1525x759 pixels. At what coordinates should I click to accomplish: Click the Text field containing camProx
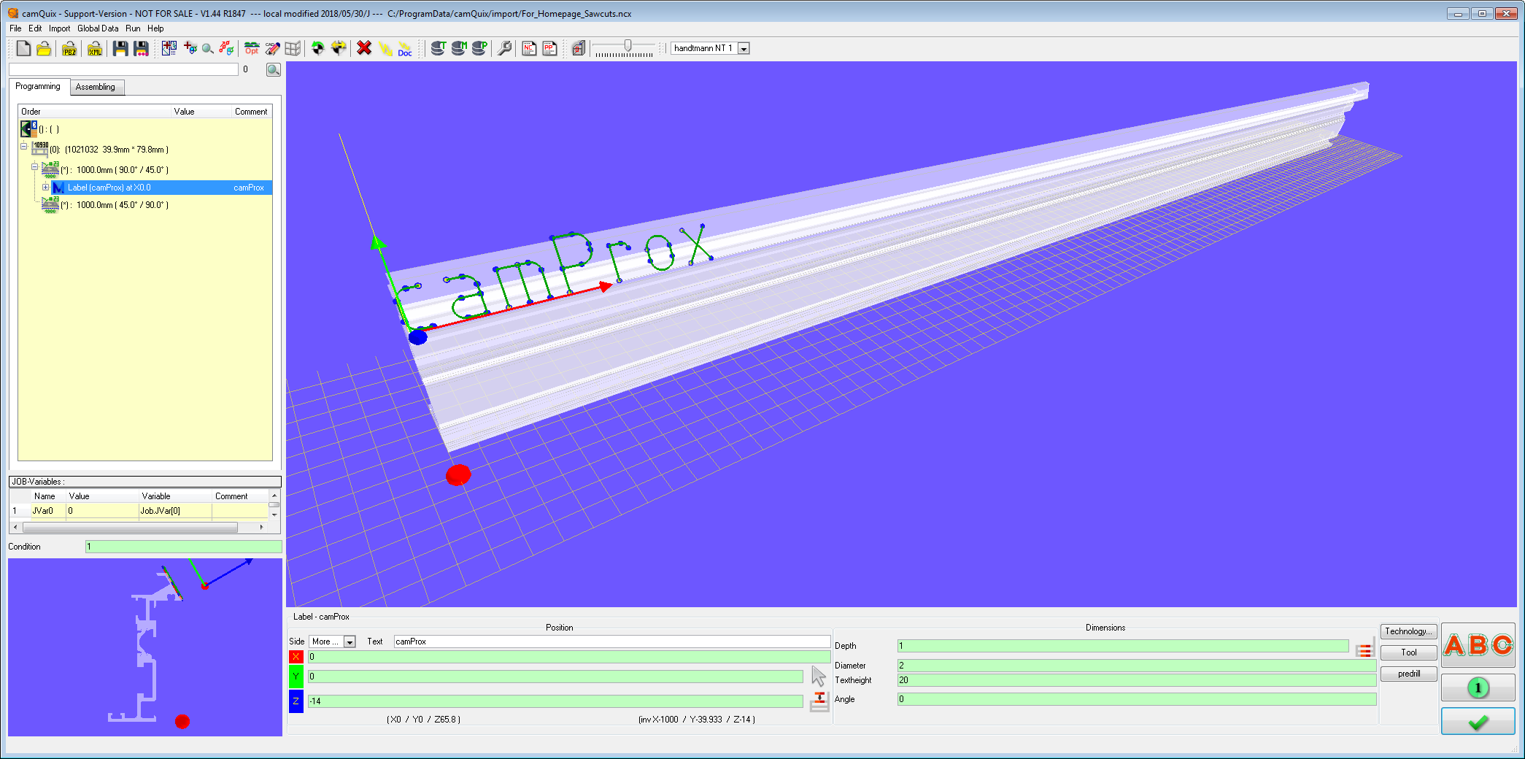click(x=611, y=642)
